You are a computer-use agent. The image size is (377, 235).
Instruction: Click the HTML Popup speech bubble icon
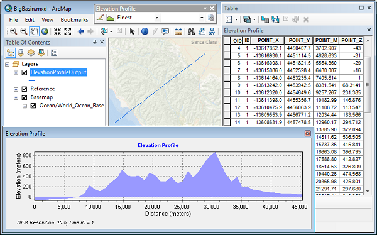(165, 31)
